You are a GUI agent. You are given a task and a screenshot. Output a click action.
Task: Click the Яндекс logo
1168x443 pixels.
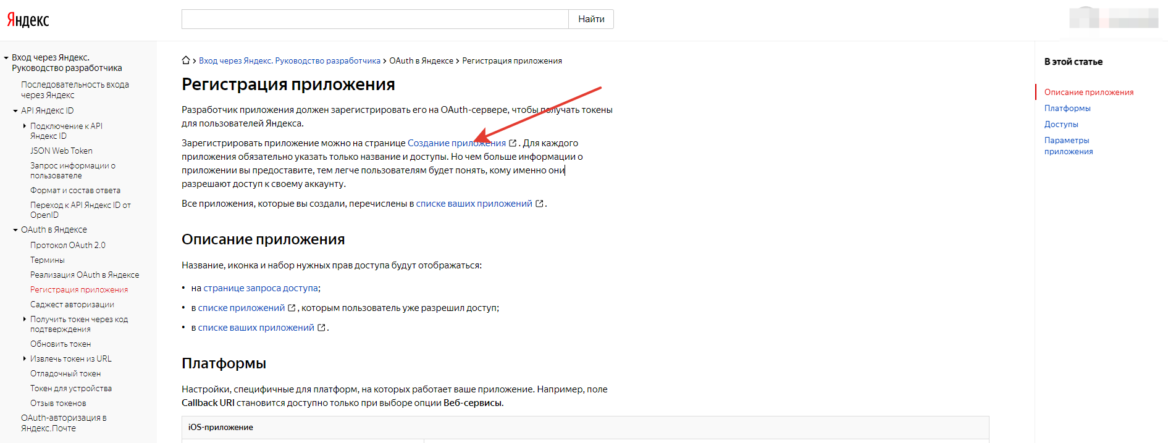(x=28, y=20)
